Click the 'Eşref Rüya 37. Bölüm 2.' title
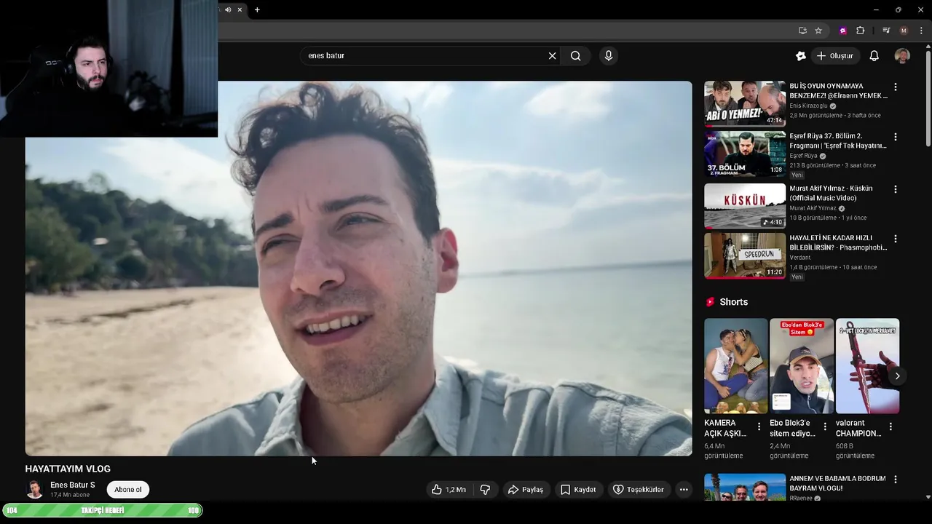This screenshot has height=524, width=932. (837, 141)
